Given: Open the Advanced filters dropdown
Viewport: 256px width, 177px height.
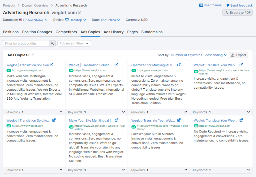Looking at the screenshot, I should click(74, 43).
